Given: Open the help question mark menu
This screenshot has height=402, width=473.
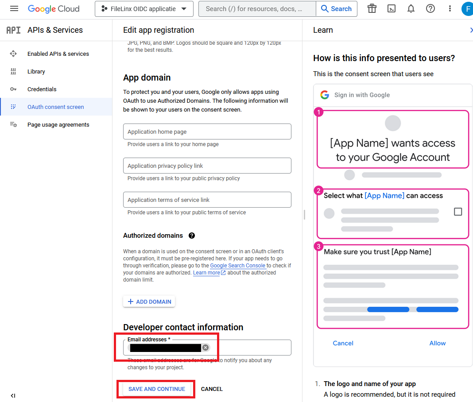Looking at the screenshot, I should [430, 9].
